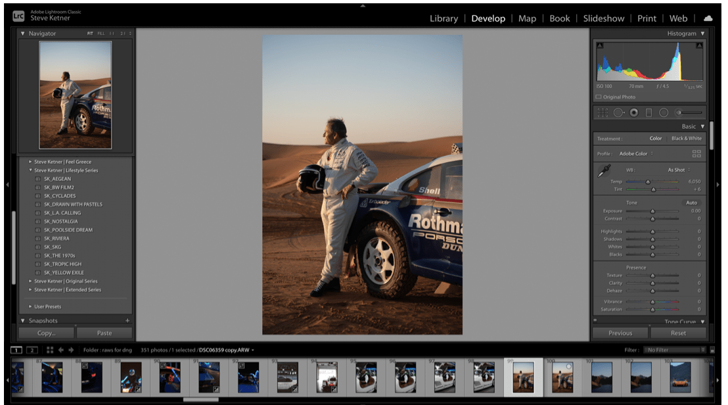The height and width of the screenshot is (405, 728).
Task: Select the Graduated Filter tool
Action: click(x=648, y=113)
